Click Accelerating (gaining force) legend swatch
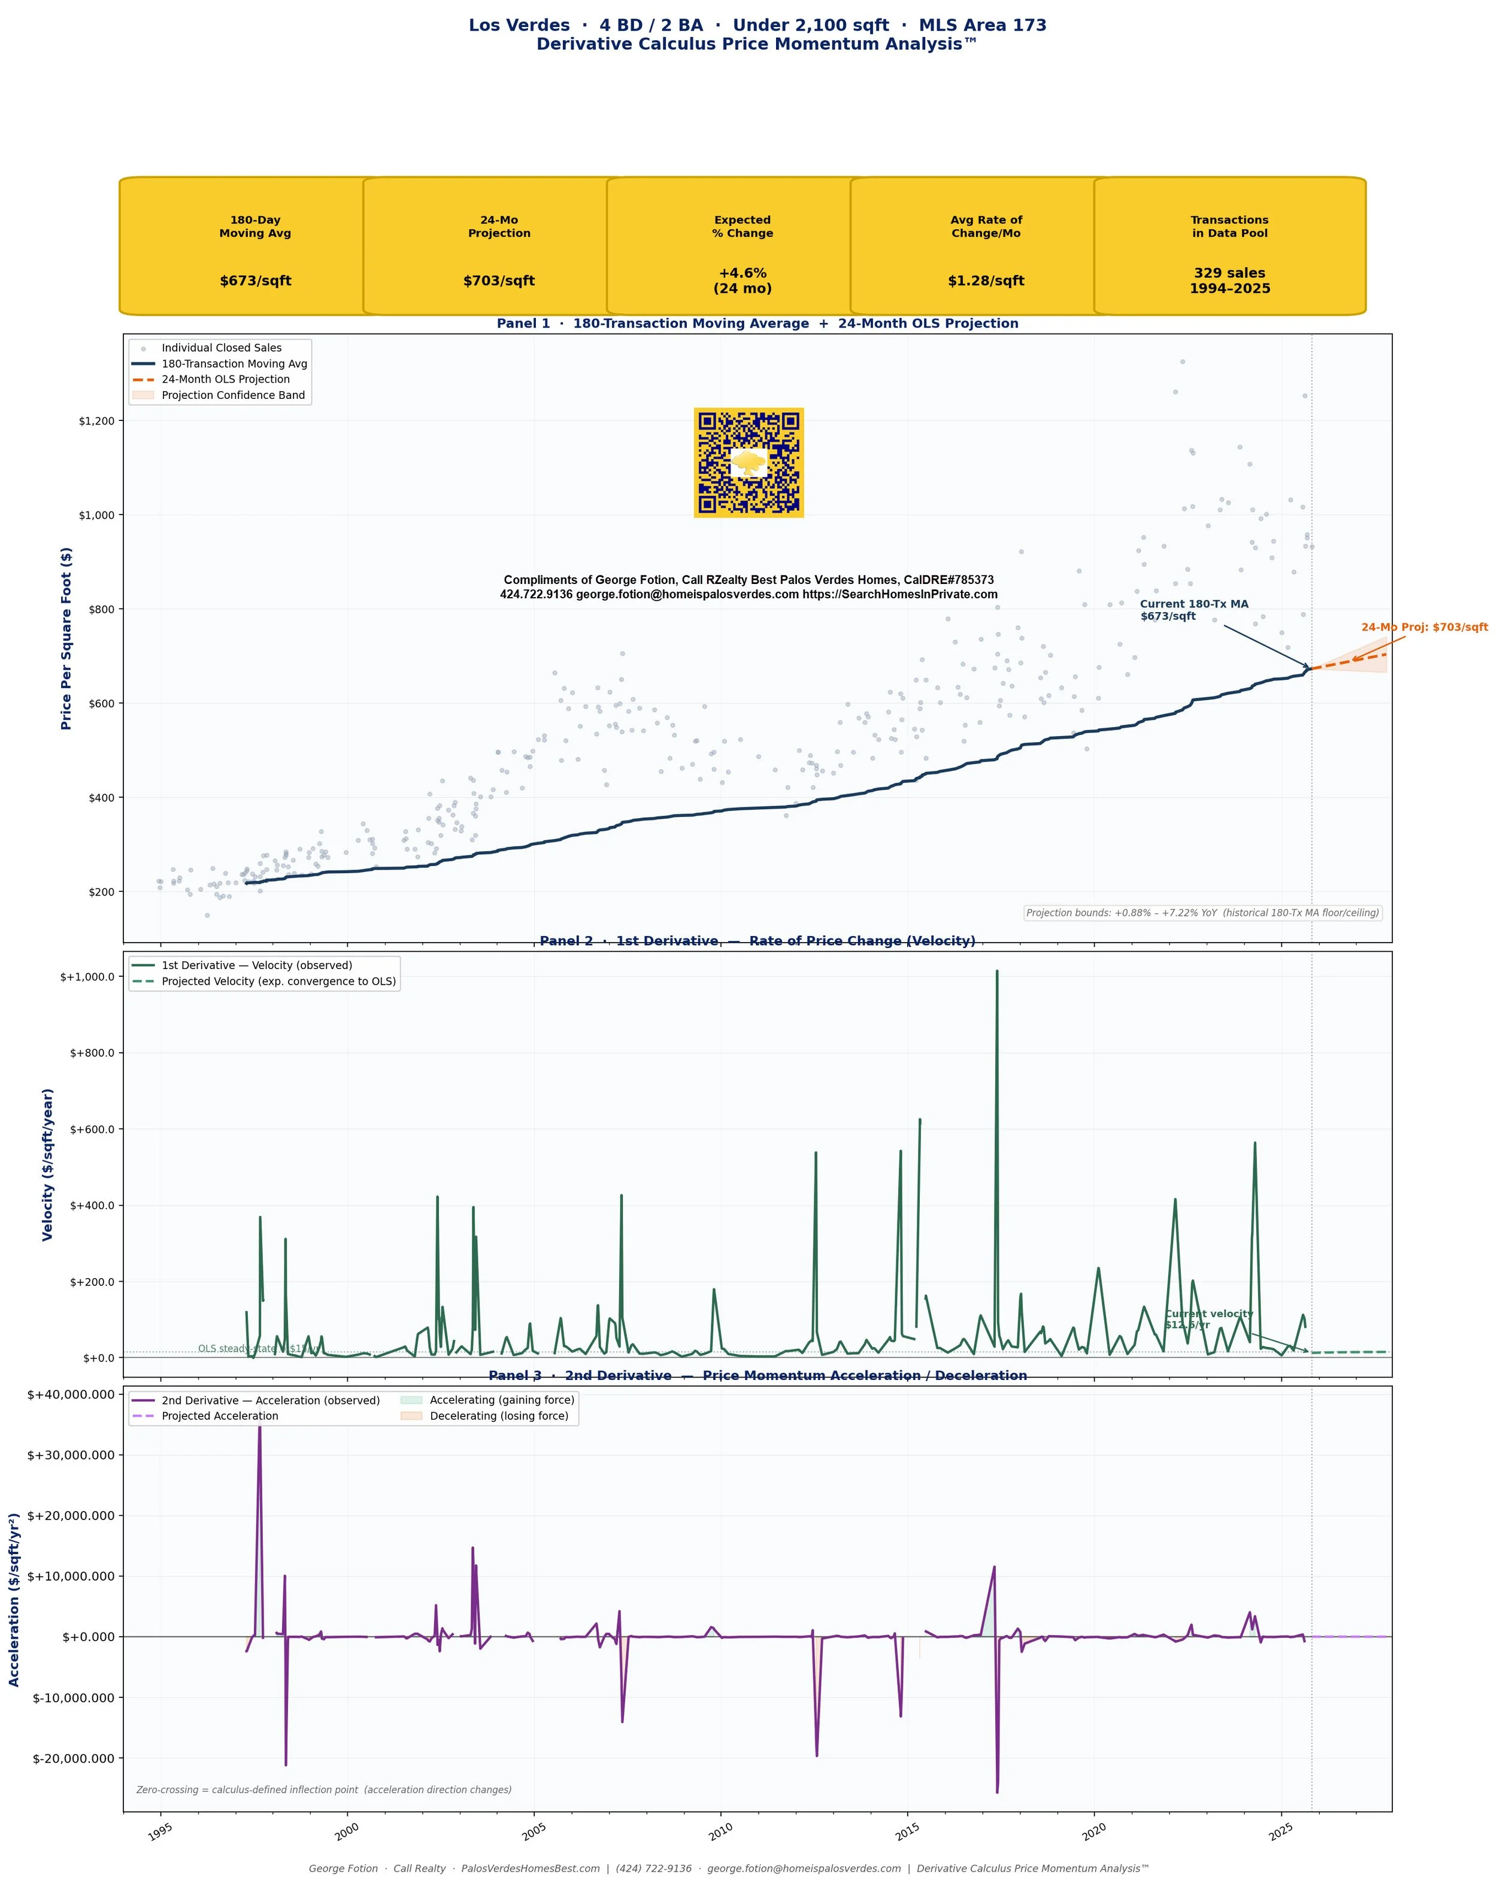The width and height of the screenshot is (1497, 1883). click(411, 1401)
